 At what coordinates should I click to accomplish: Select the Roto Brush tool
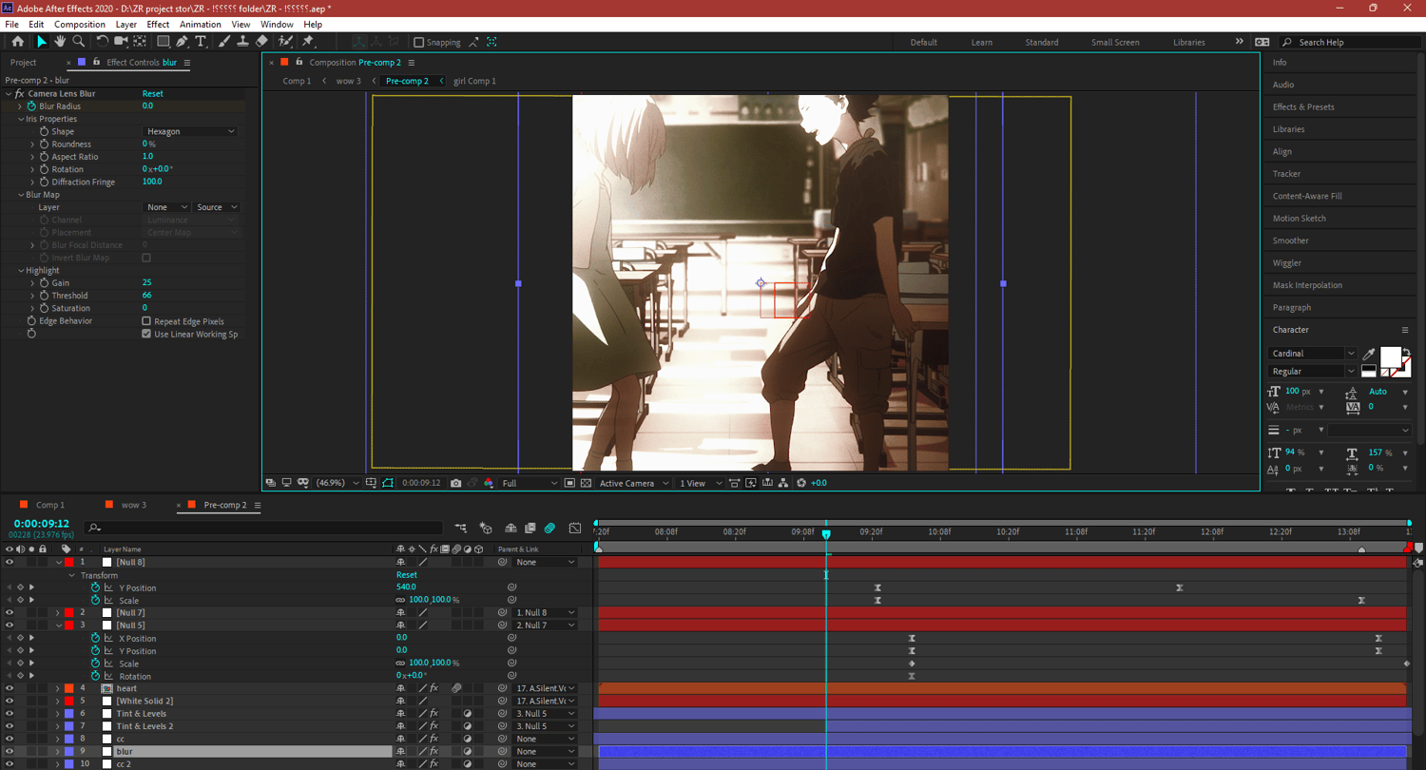point(284,42)
